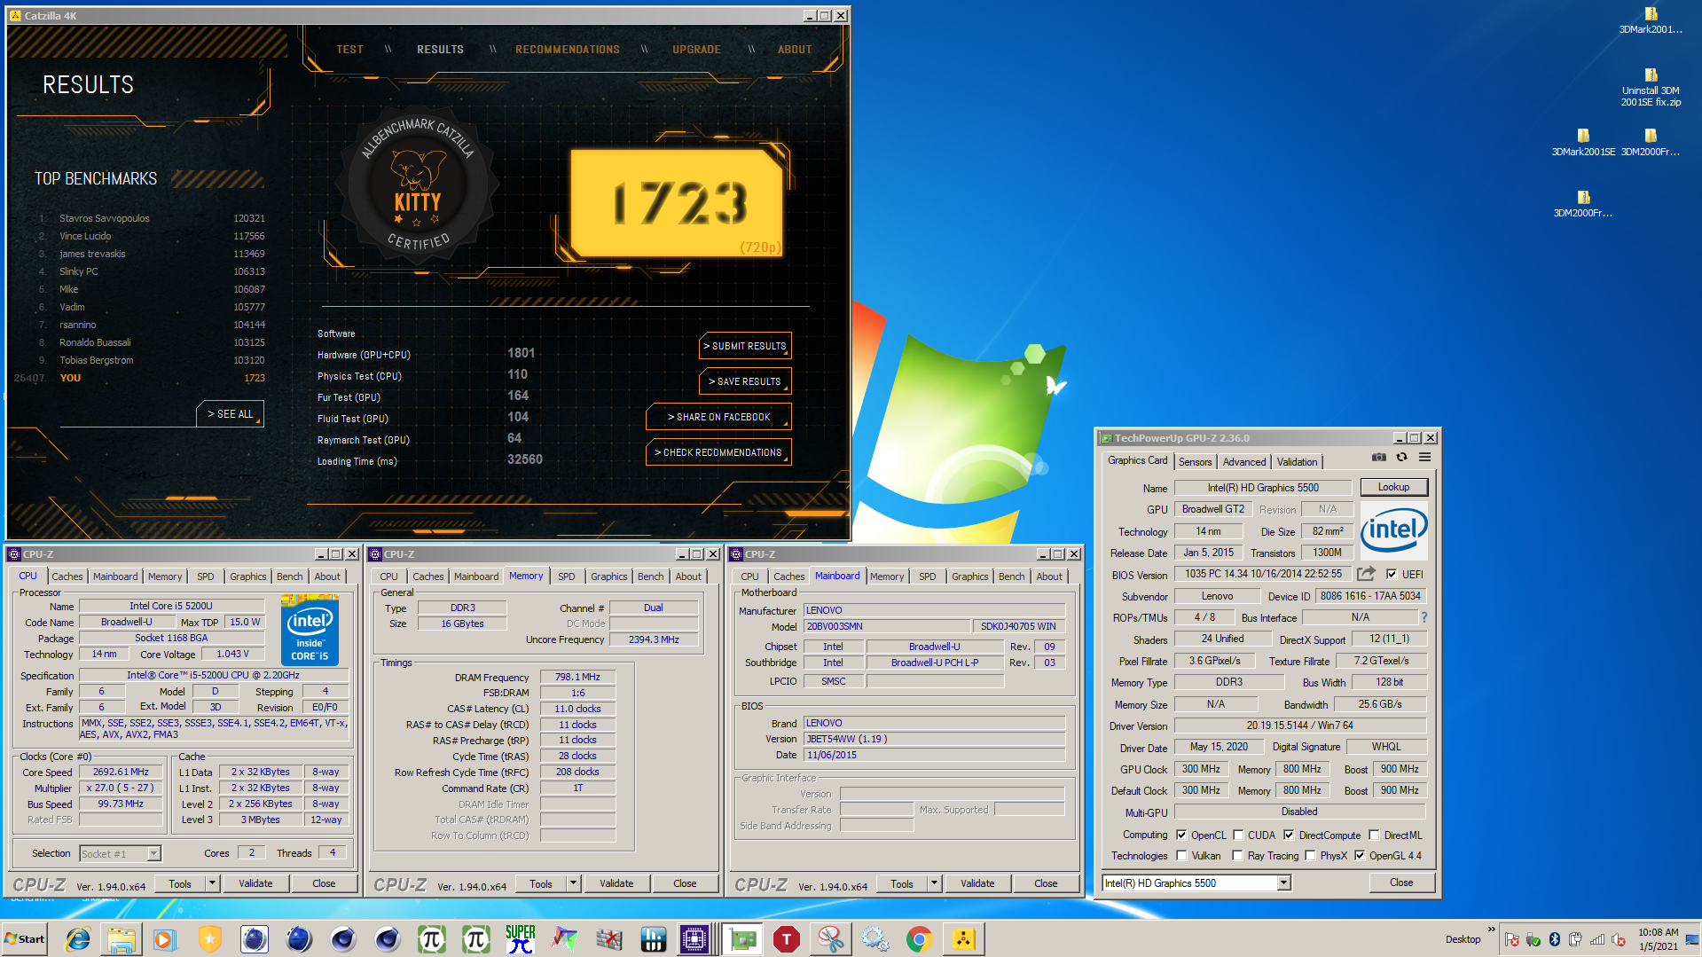Click the Intel logo in GPU-Z

tap(1394, 530)
